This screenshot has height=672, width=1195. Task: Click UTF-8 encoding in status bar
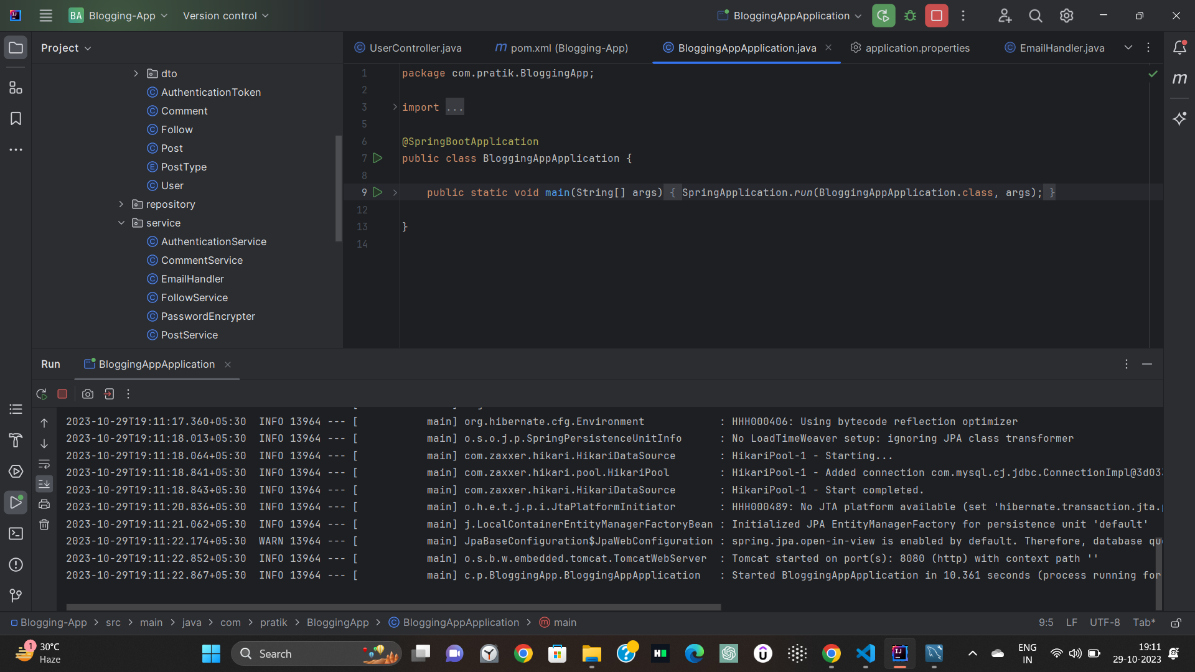point(1105,622)
